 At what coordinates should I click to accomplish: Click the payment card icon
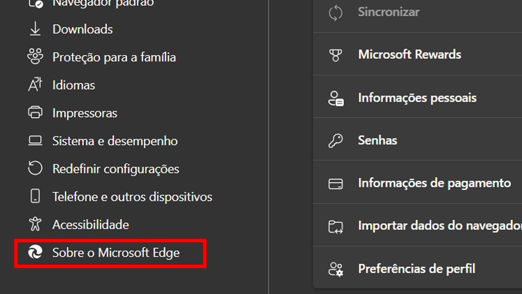pyautogui.click(x=336, y=183)
